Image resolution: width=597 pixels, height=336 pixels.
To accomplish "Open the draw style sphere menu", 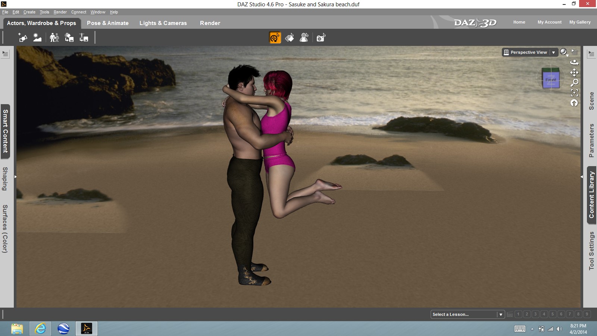I will (564, 52).
